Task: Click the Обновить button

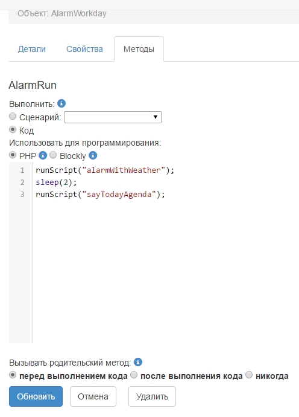Action: pos(36,396)
